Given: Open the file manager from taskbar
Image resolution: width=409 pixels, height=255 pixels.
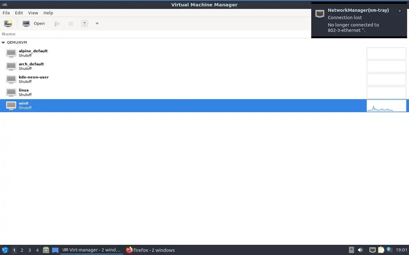Looking at the screenshot, I should click(x=46, y=250).
